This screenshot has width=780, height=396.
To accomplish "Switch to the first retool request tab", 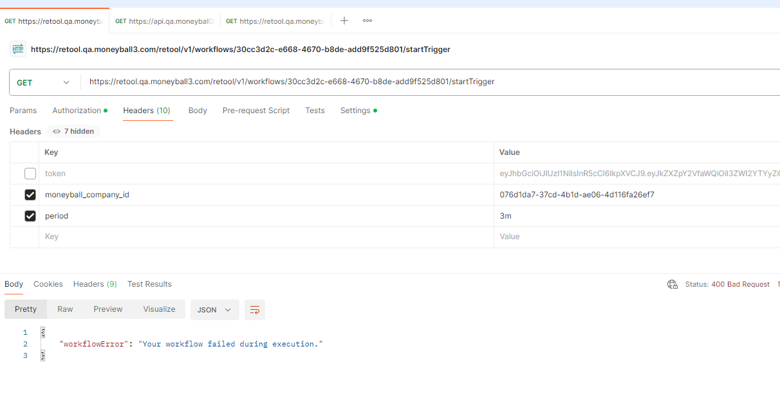I will tap(54, 21).
